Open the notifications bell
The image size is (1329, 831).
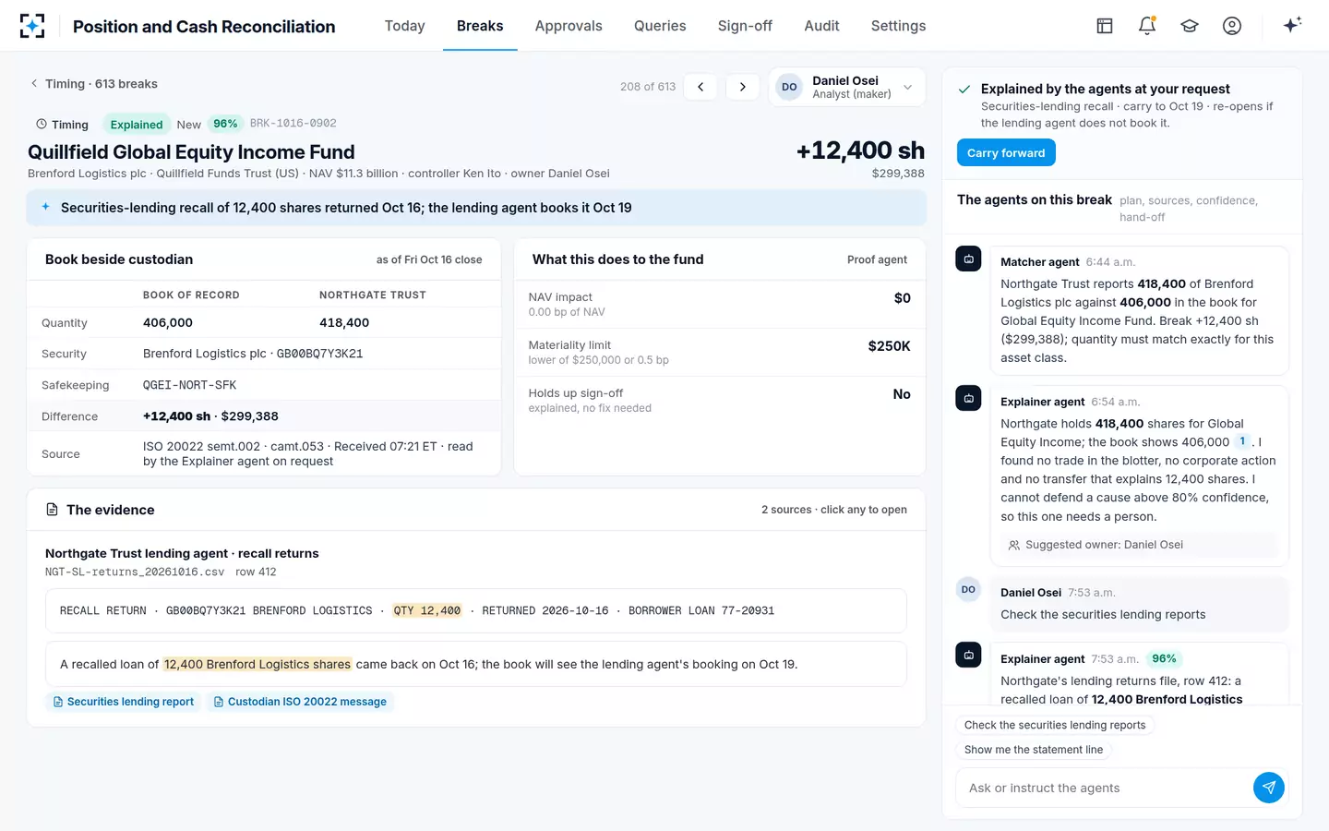[x=1147, y=26]
